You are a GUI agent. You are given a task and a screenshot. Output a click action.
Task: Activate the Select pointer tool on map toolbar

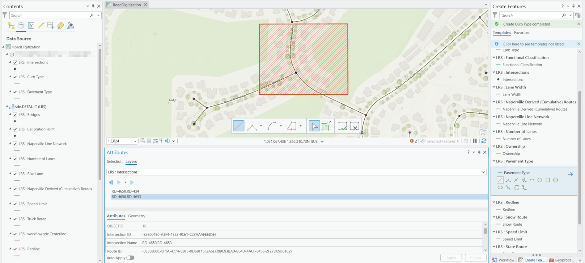pyautogui.click(x=314, y=126)
